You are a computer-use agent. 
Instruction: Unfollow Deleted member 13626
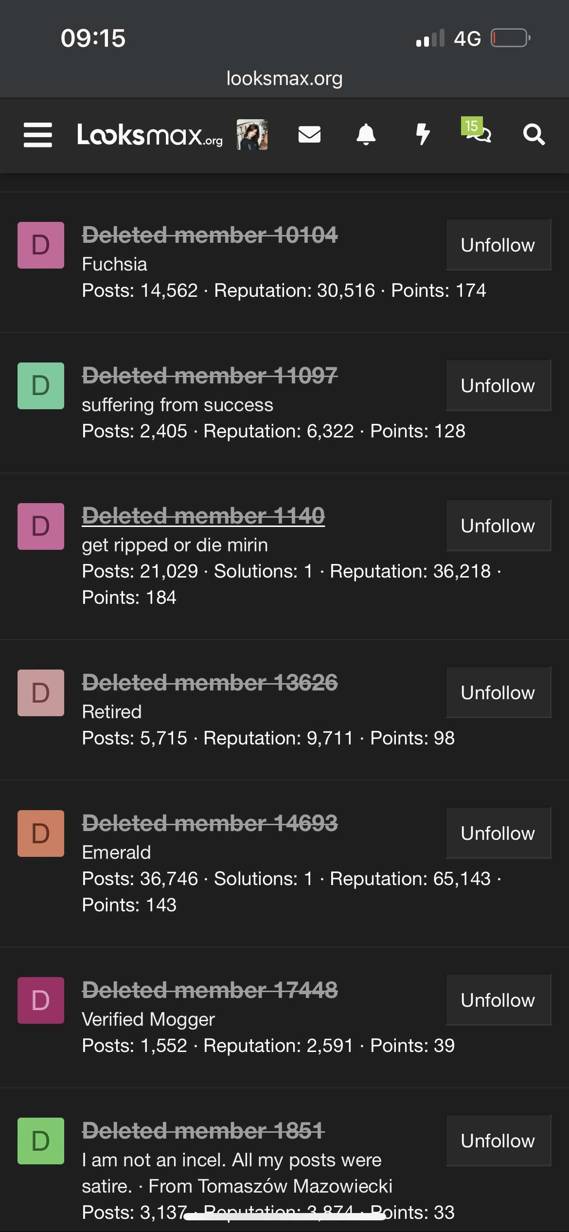(x=498, y=692)
